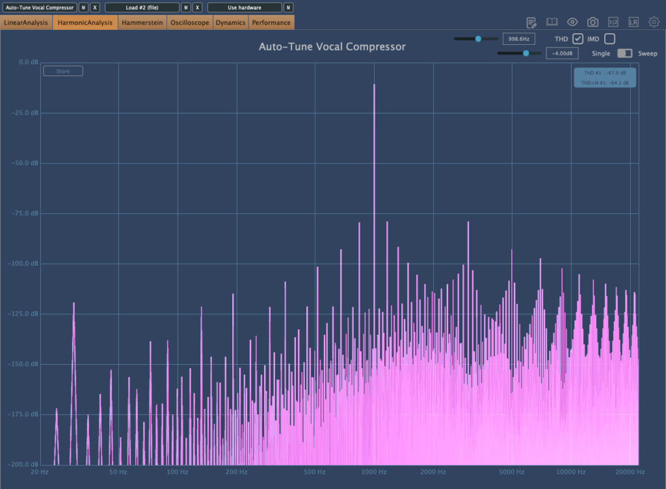Click the -200.0 dB axis label

pos(23,464)
